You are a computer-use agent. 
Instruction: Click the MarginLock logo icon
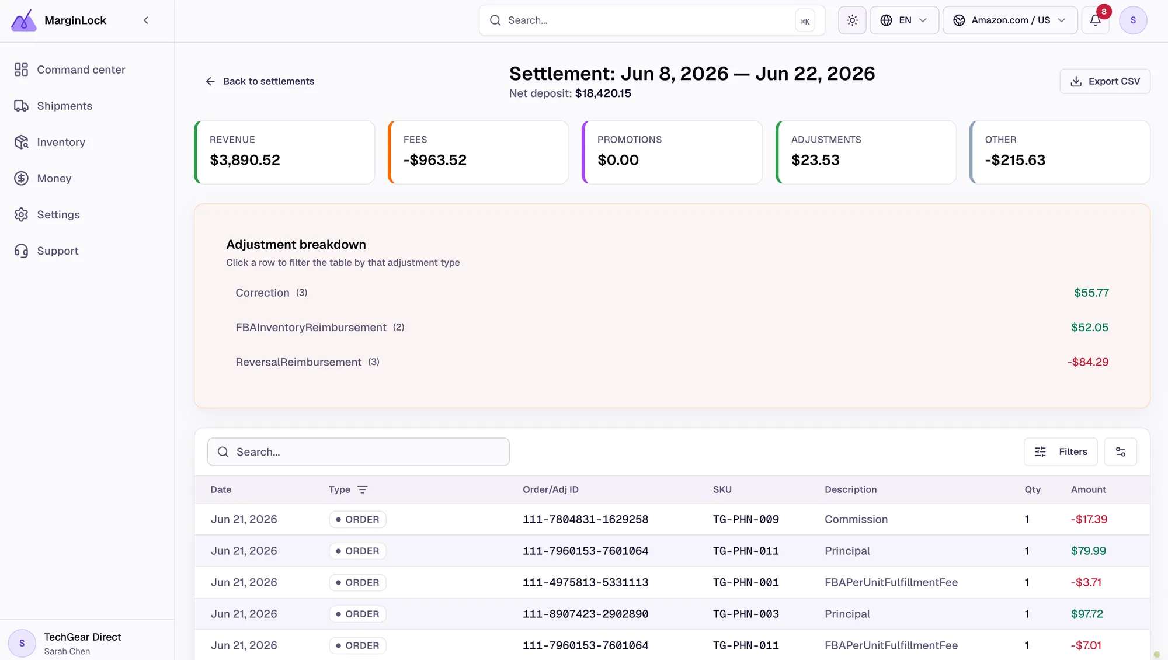(x=23, y=20)
